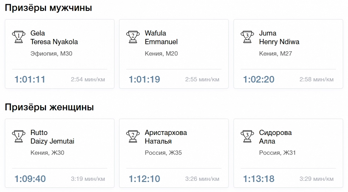Open Сидорова Алла's name link
This screenshot has width=348, height=192.
coord(275,137)
